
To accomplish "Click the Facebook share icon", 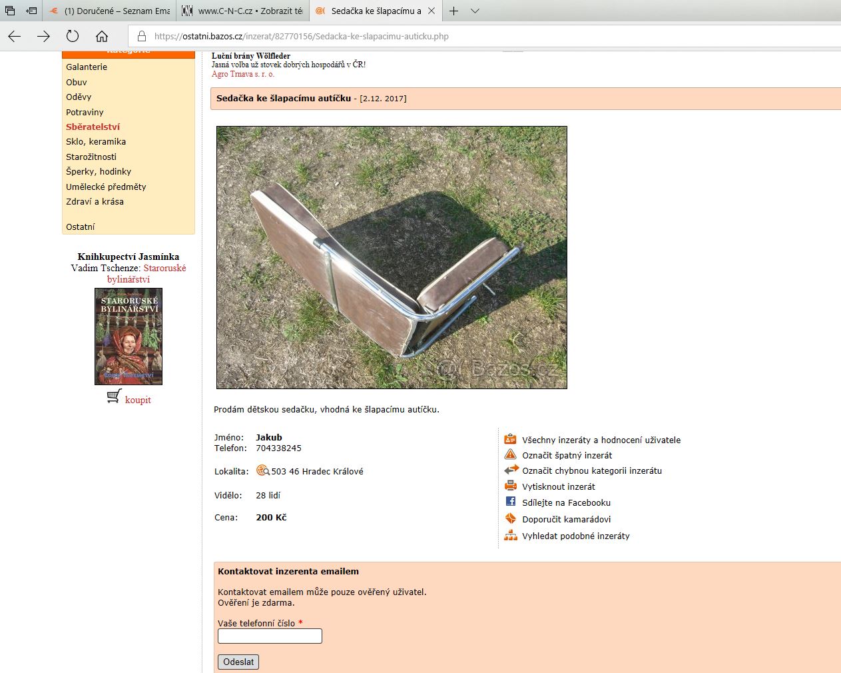I will tap(510, 502).
